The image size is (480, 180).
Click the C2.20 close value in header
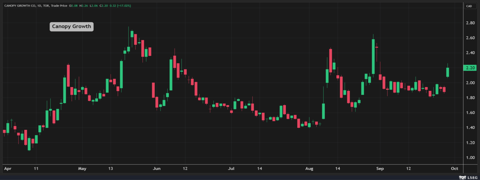point(104,6)
